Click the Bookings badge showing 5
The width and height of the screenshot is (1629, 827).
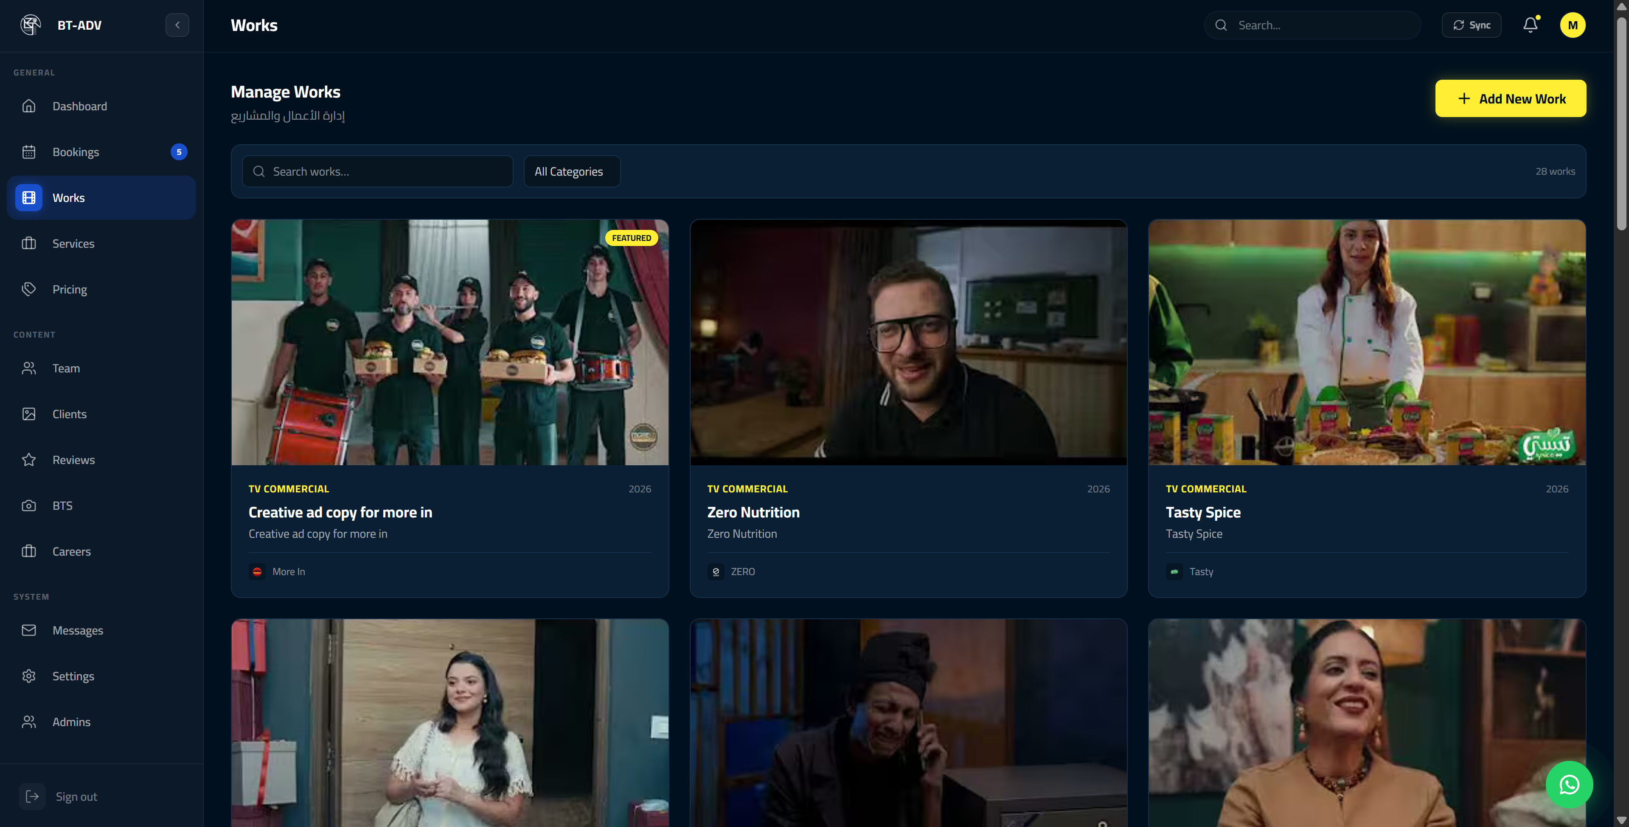(x=179, y=152)
